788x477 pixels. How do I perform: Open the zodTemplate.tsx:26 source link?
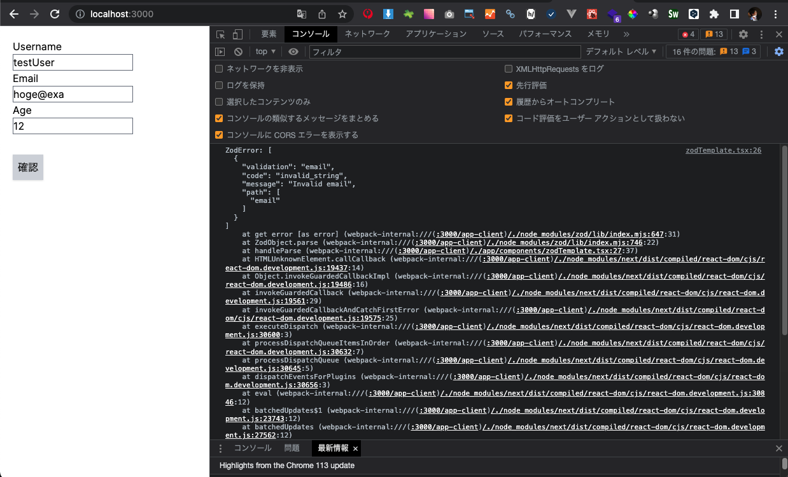coord(723,150)
